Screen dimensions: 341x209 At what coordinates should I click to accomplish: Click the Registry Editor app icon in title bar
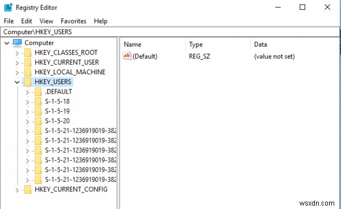tap(9, 7)
